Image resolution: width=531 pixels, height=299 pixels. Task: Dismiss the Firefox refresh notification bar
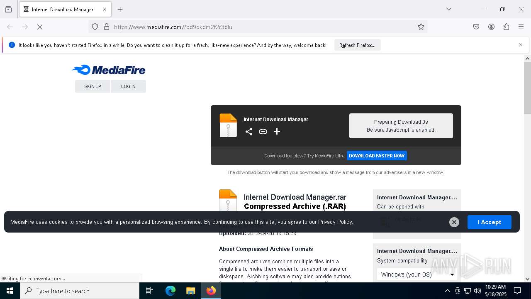tap(521, 45)
